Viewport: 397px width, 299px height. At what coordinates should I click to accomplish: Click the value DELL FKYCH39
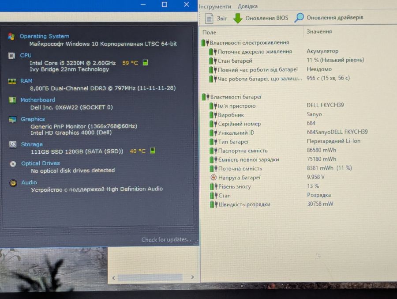pyautogui.click(x=325, y=105)
